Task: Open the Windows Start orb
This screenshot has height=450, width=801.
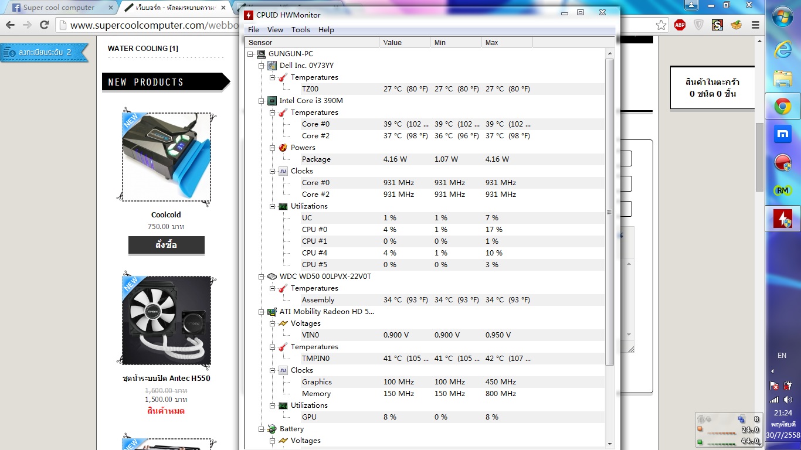Action: 783,18
